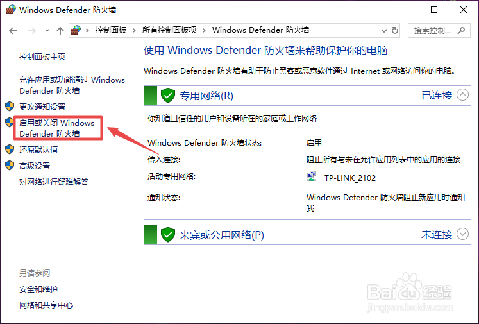Expand chevron after 所有控制面板项 in breadcrumb
The height and width of the screenshot is (324, 479).
pos(204,30)
